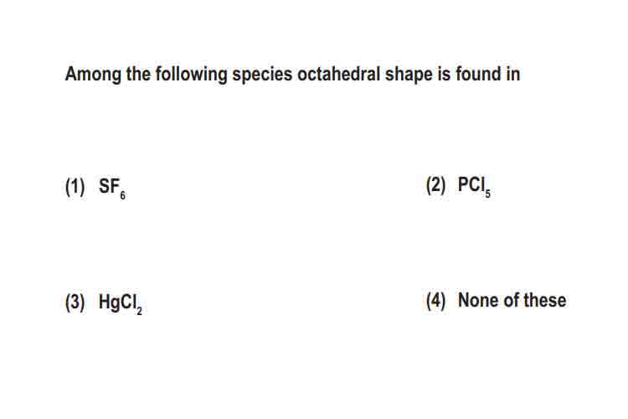Click the option number (1) label
Screen dimensions: 628x419
[75, 187]
